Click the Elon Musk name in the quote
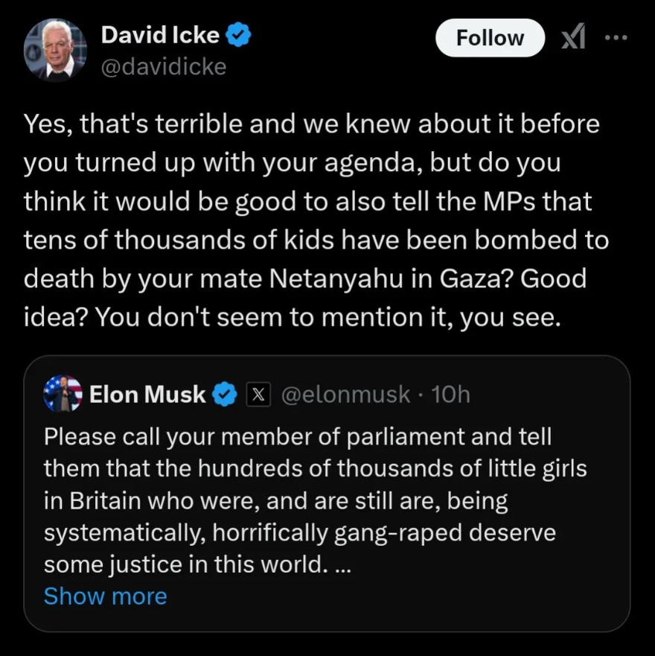655x656 pixels. tap(147, 394)
